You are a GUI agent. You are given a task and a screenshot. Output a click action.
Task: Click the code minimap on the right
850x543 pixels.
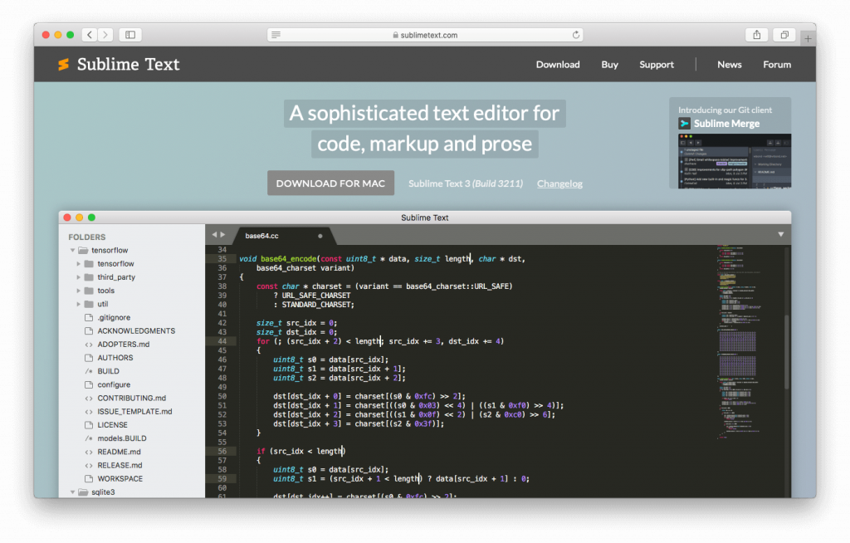click(740, 342)
